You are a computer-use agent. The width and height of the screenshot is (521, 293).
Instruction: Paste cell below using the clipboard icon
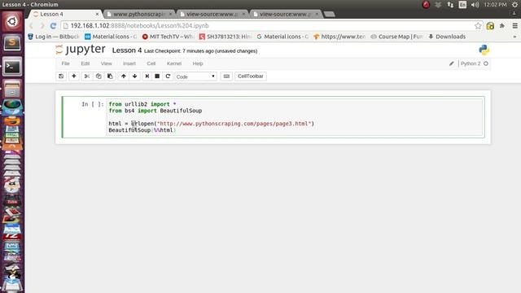tap(110, 76)
